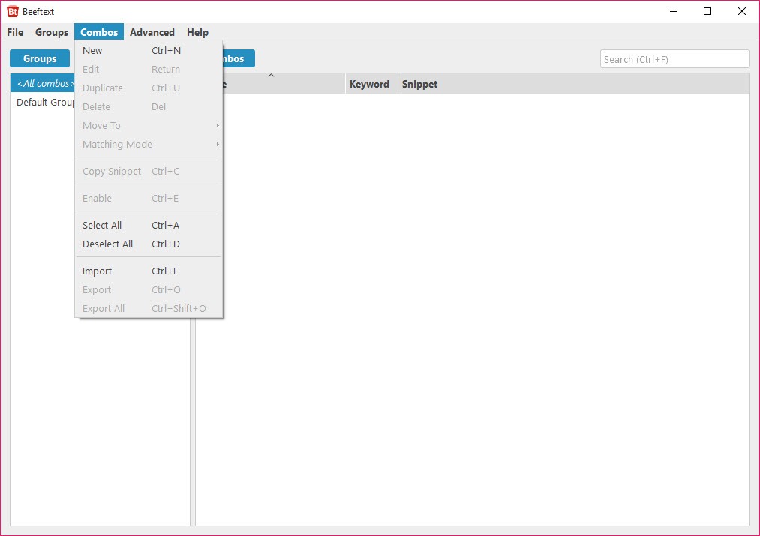
Task: Select the <All combos> group entry
Action: pos(43,83)
